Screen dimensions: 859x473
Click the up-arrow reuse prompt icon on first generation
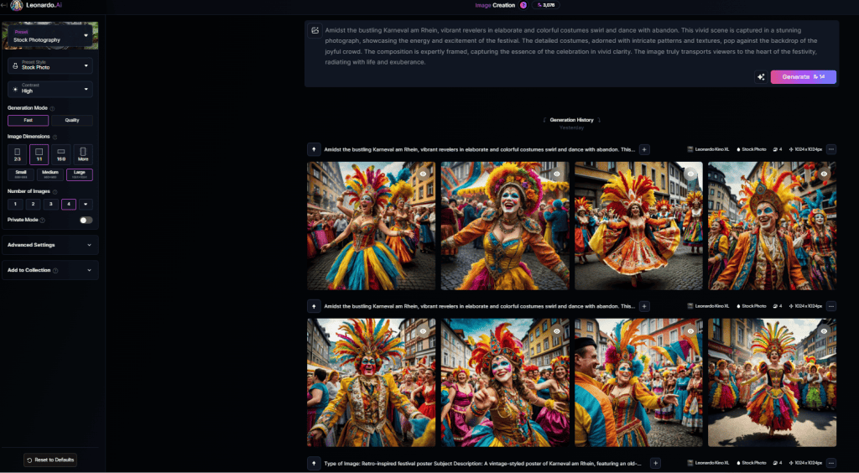pos(315,149)
